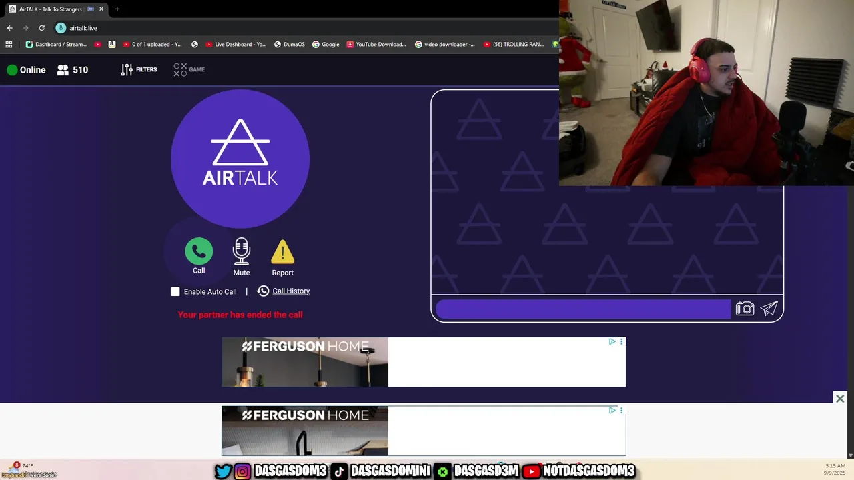Open the YouTube Download bookmark

[x=376, y=45]
